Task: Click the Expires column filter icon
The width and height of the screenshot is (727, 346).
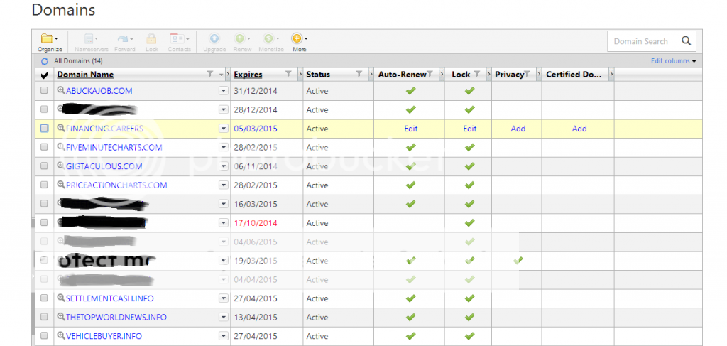Action: (x=288, y=74)
